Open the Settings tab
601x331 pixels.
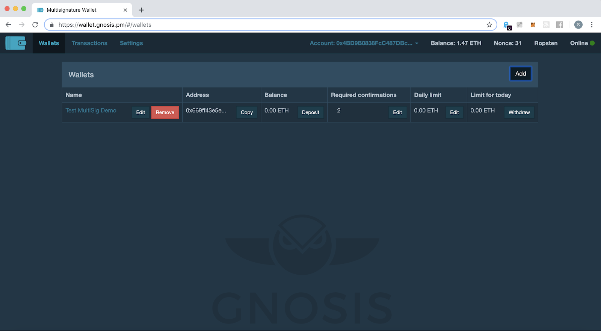[131, 43]
